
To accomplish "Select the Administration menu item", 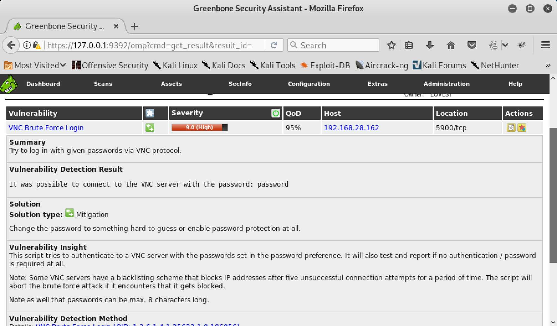I will 446,84.
